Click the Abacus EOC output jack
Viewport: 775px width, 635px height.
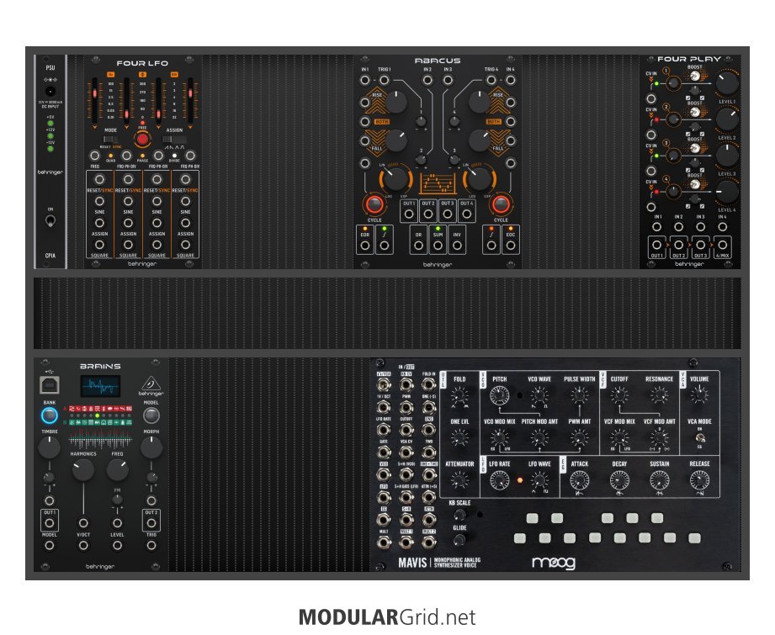click(510, 245)
